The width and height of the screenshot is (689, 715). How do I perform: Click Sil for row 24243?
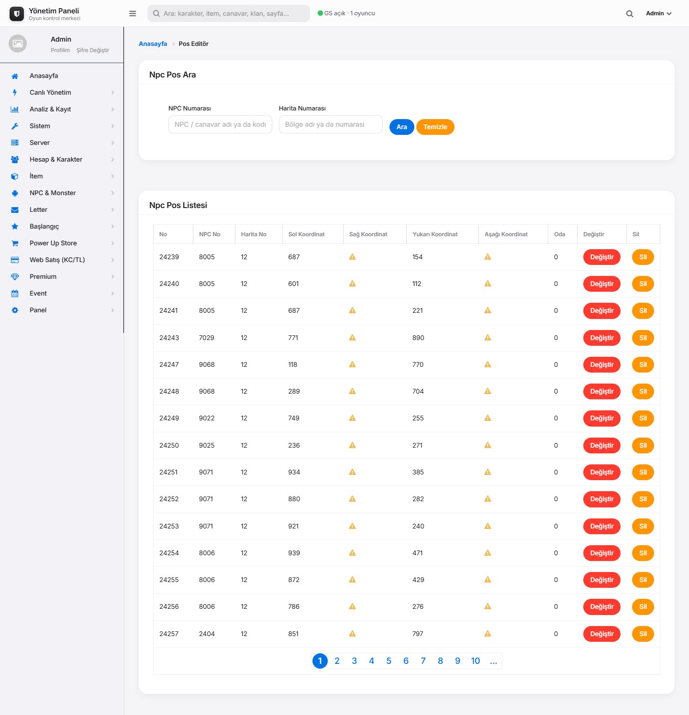[x=643, y=338]
